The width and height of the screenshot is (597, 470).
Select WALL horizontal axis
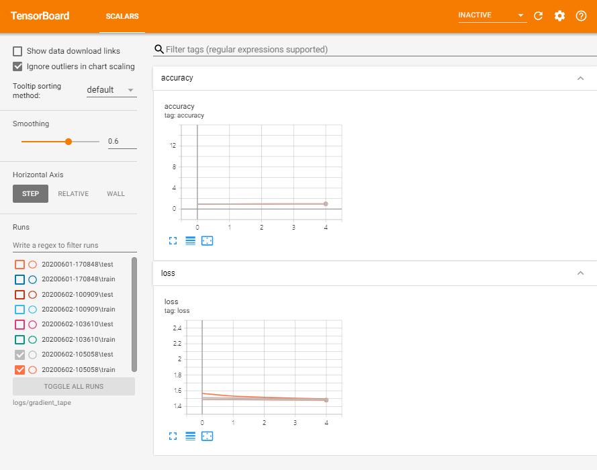(x=116, y=194)
